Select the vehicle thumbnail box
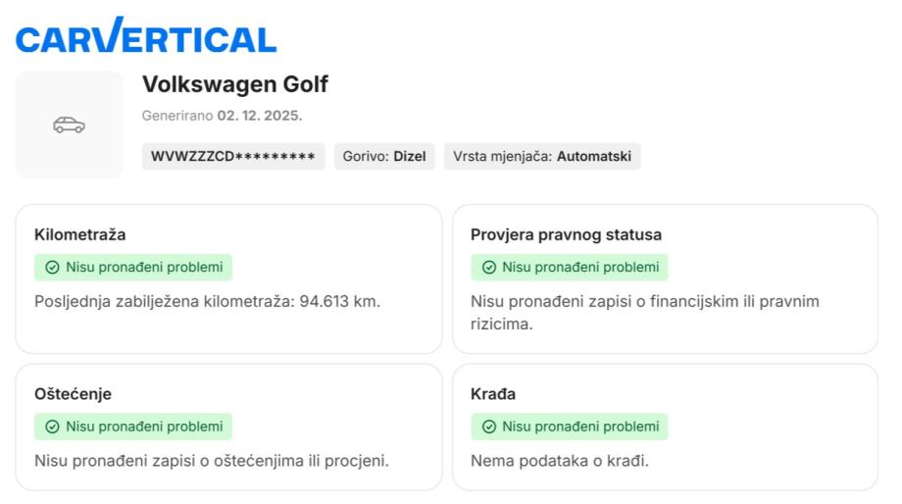 pyautogui.click(x=69, y=125)
